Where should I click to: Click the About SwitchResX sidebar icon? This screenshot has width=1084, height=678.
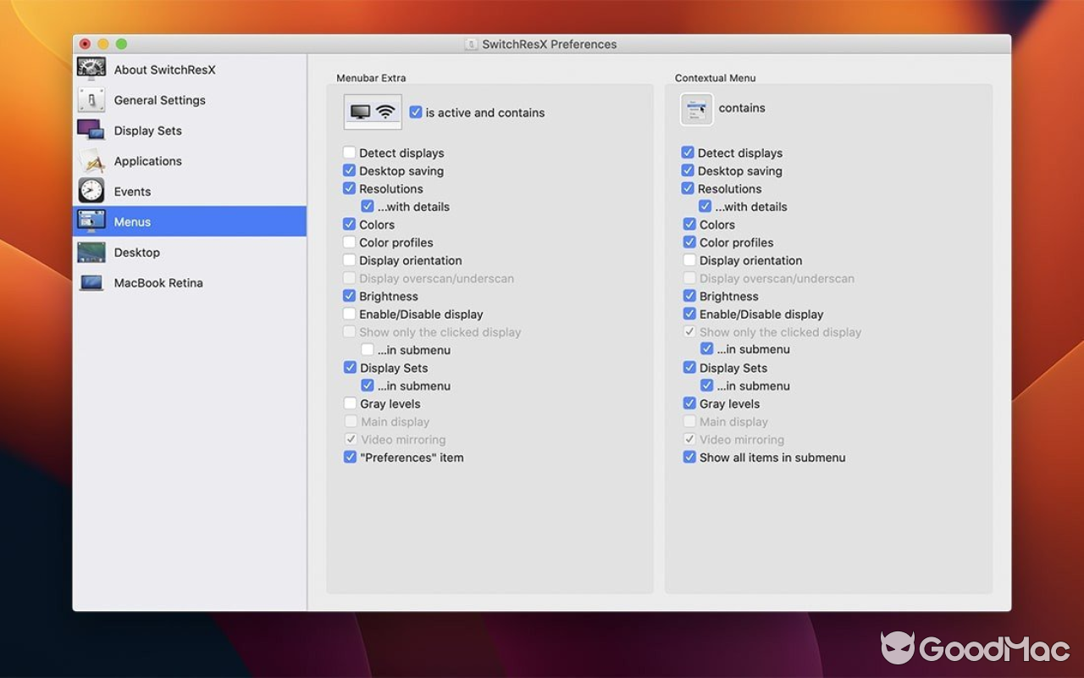pos(91,69)
